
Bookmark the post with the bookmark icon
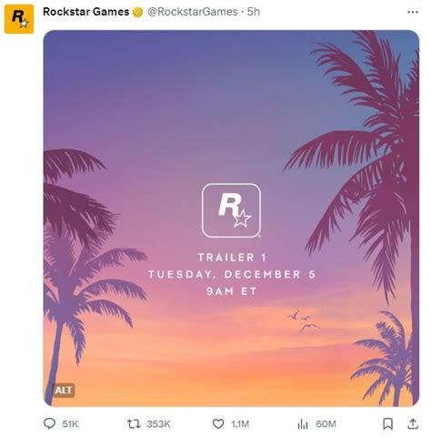click(x=388, y=424)
